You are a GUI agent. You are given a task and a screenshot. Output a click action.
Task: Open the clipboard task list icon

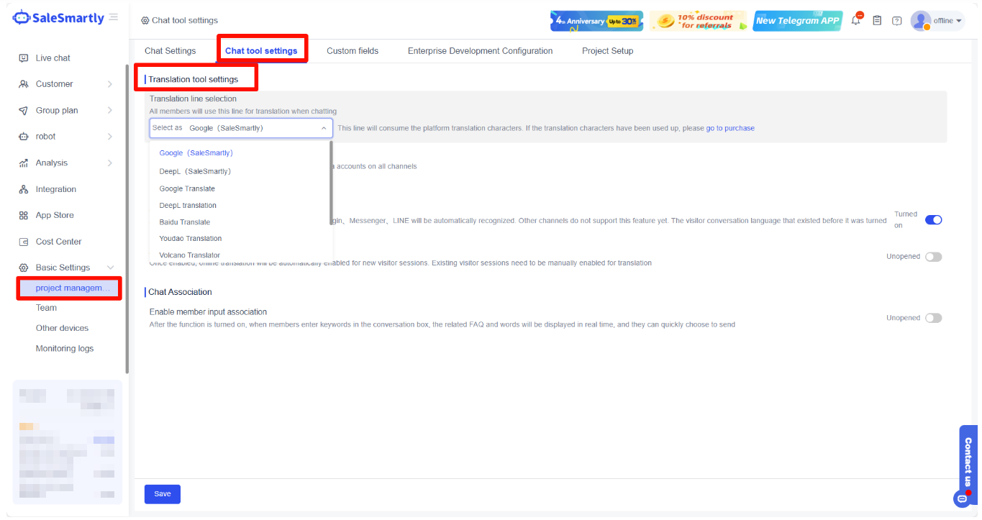click(x=877, y=20)
